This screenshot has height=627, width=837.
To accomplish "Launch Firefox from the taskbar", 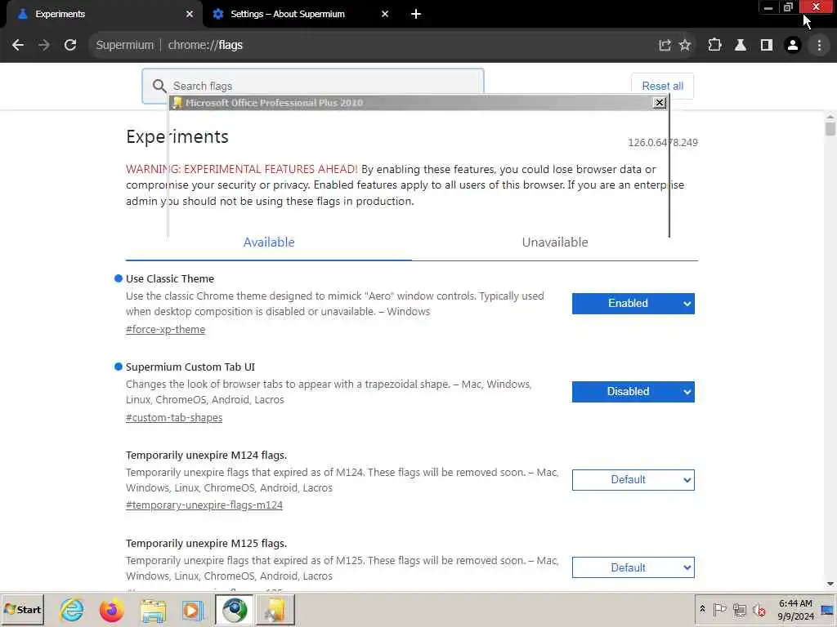I will coord(111,609).
